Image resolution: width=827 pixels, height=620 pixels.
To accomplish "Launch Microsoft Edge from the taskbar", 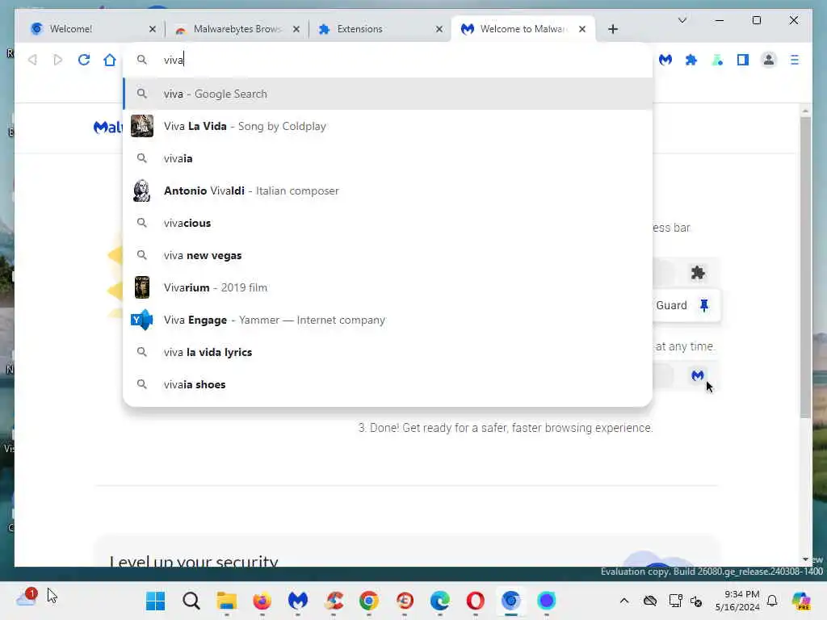I will 440,601.
